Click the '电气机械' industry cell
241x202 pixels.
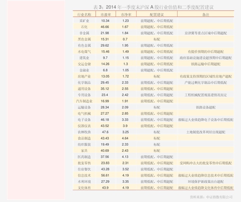pyautogui.click(x=84, y=113)
